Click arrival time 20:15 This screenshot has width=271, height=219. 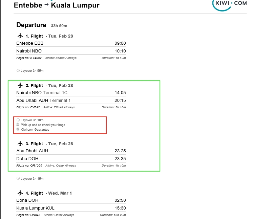[x=120, y=100]
